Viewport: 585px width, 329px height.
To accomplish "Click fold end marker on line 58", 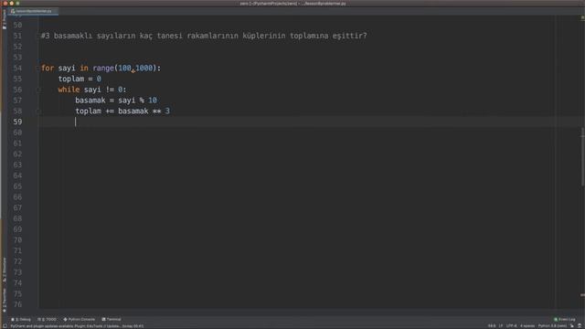I will (38, 111).
